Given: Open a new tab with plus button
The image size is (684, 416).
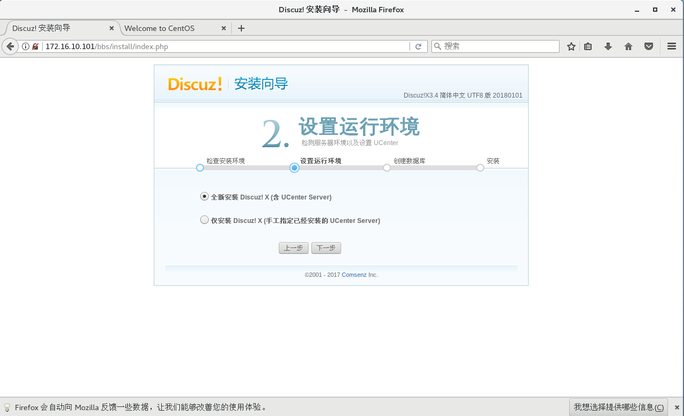Looking at the screenshot, I should pyautogui.click(x=241, y=28).
